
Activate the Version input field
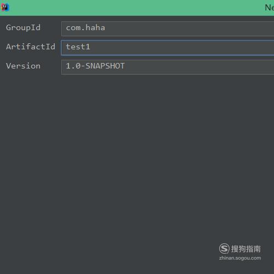[168, 67]
